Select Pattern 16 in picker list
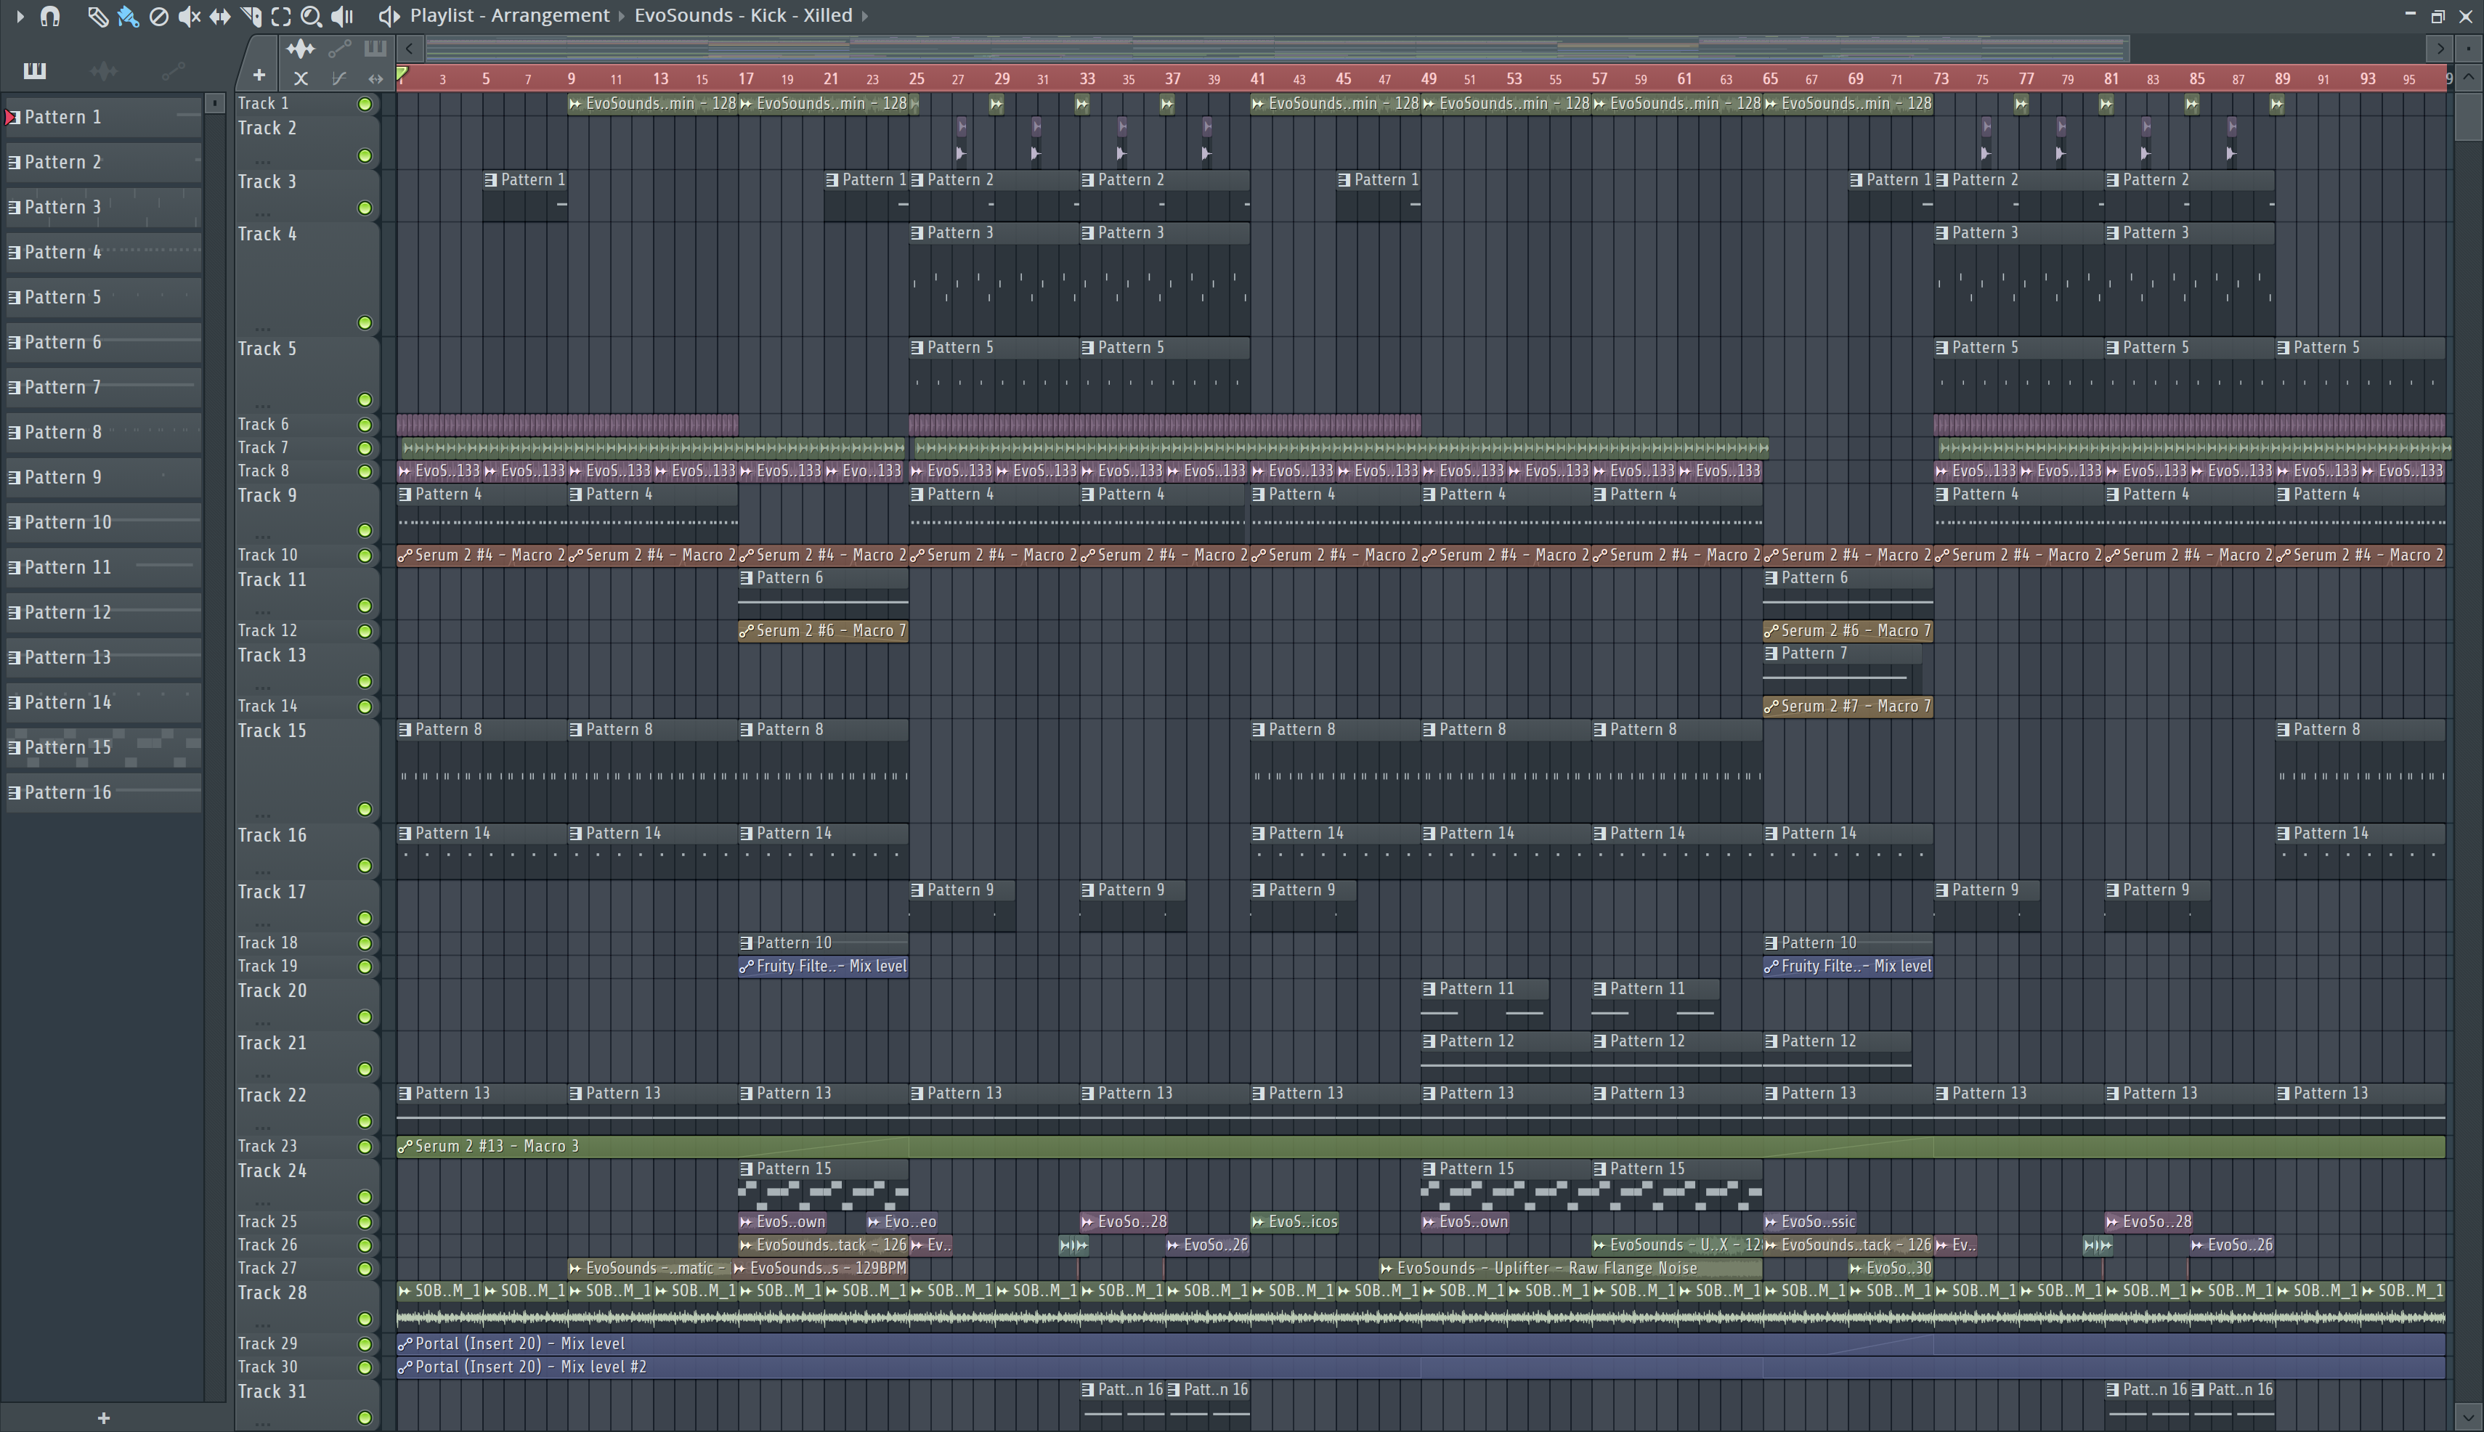2484x1432 pixels. click(x=103, y=793)
